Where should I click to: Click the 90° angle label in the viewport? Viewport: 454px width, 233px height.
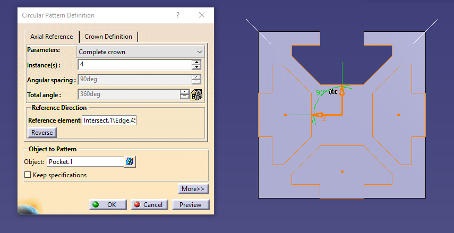coord(321,92)
